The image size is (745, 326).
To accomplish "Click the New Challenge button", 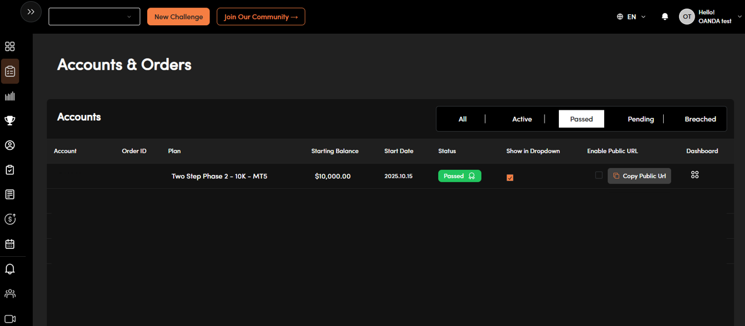I will click(178, 17).
